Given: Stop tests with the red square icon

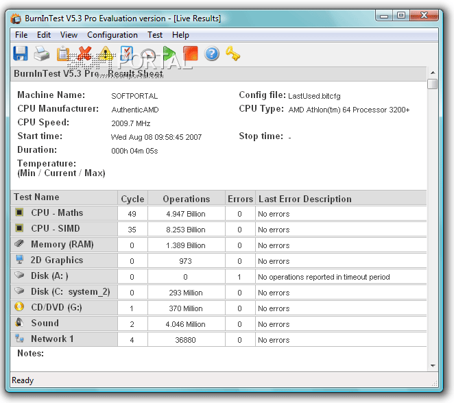Looking at the screenshot, I should pos(191,53).
